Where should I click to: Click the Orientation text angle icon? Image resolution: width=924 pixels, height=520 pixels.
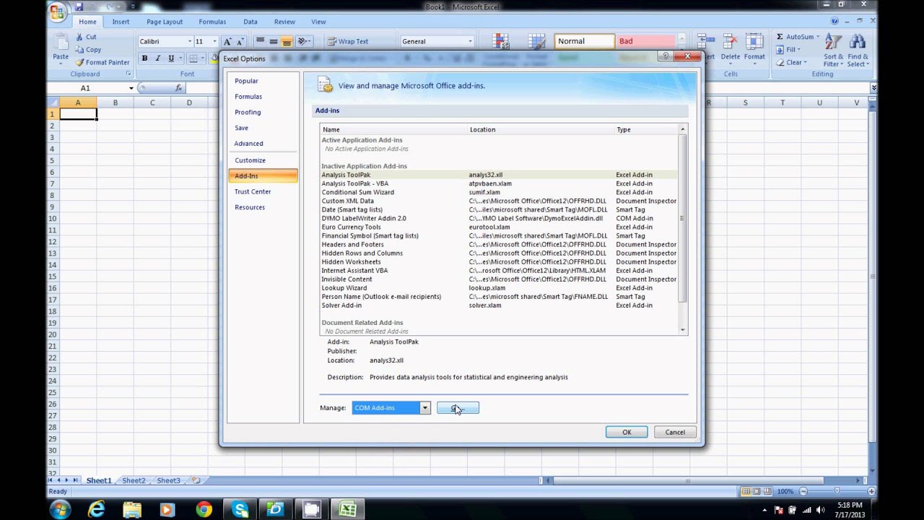[x=303, y=41]
